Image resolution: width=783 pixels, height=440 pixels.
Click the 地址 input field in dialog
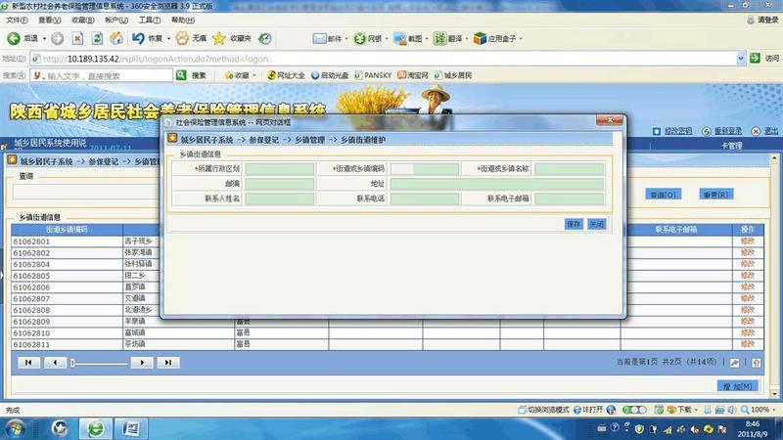point(497,184)
